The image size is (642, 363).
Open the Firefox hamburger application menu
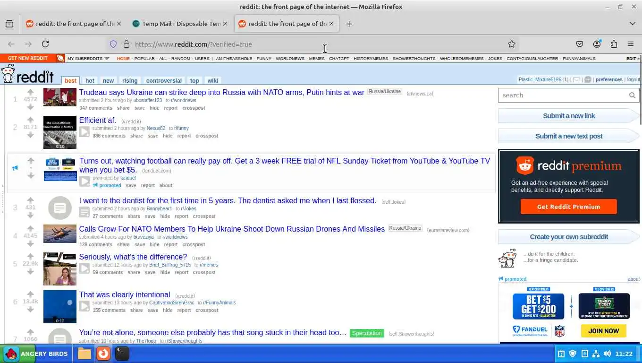tap(631, 44)
